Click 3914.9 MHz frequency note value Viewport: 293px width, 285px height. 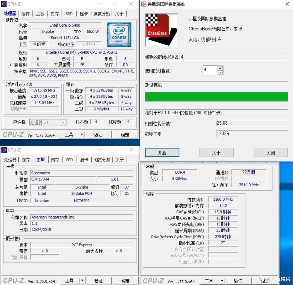click(249, 185)
